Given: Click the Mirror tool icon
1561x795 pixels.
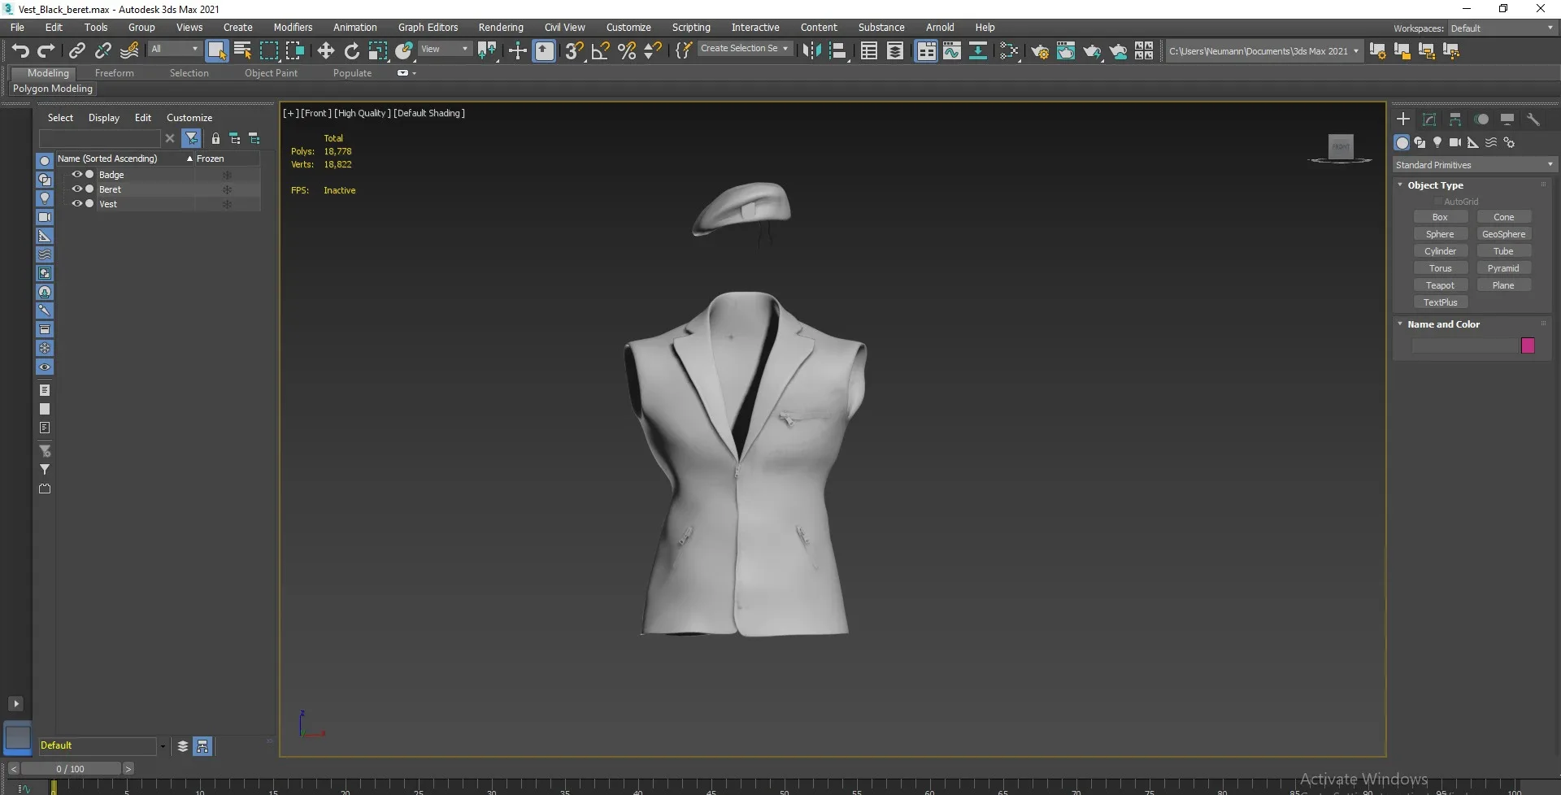Looking at the screenshot, I should (x=811, y=50).
